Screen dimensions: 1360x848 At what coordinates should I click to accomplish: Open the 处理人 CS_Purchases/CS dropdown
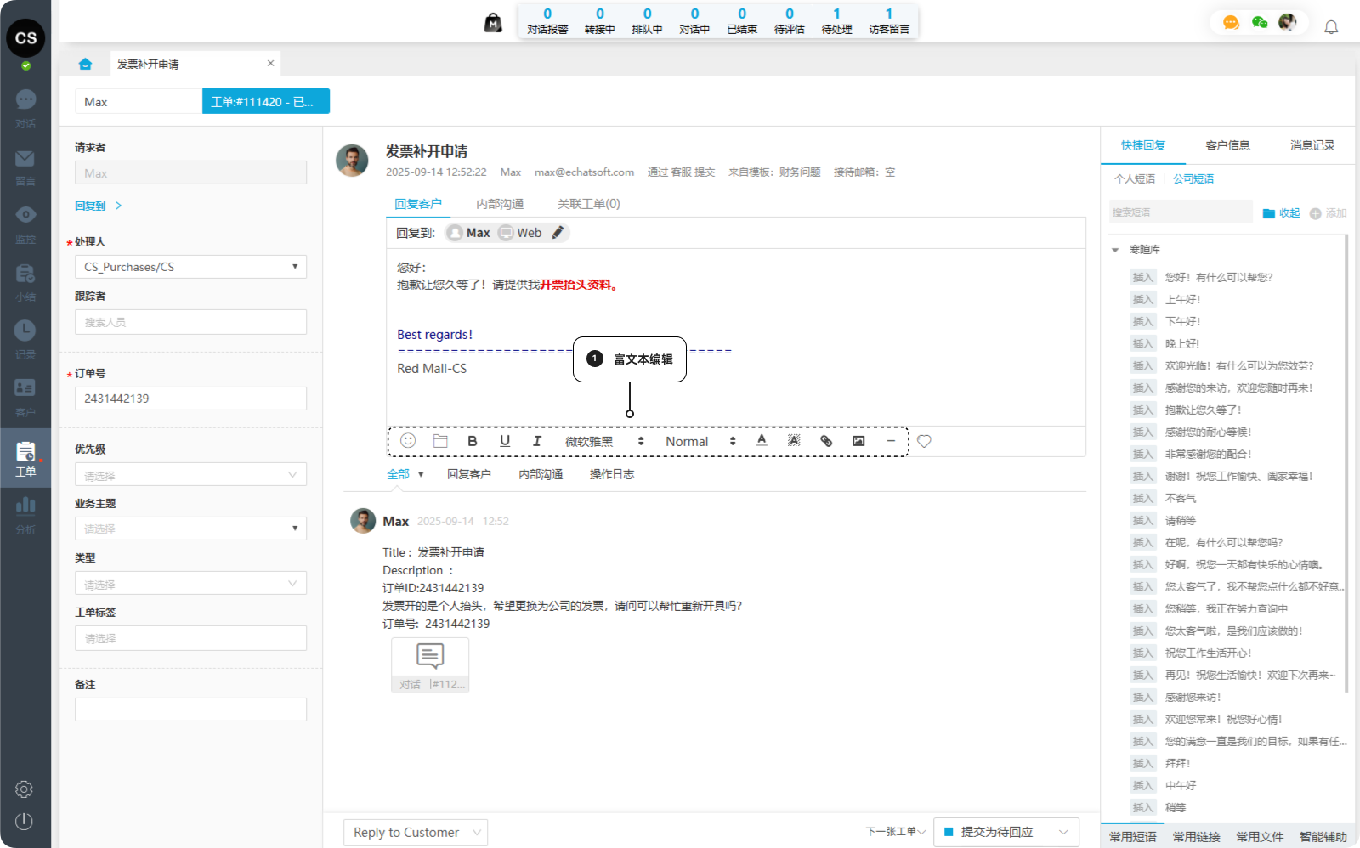tap(190, 267)
